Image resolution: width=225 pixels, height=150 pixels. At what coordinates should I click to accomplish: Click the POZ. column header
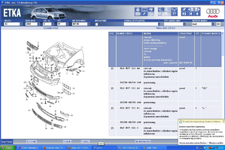click(x=112, y=34)
